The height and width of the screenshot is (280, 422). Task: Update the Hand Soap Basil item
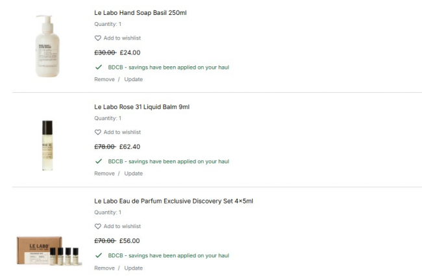133,79
